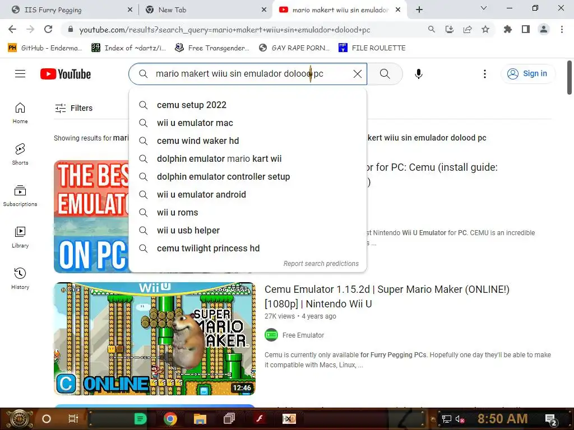
Task: Click the muted volume tray icon
Action: click(460, 419)
